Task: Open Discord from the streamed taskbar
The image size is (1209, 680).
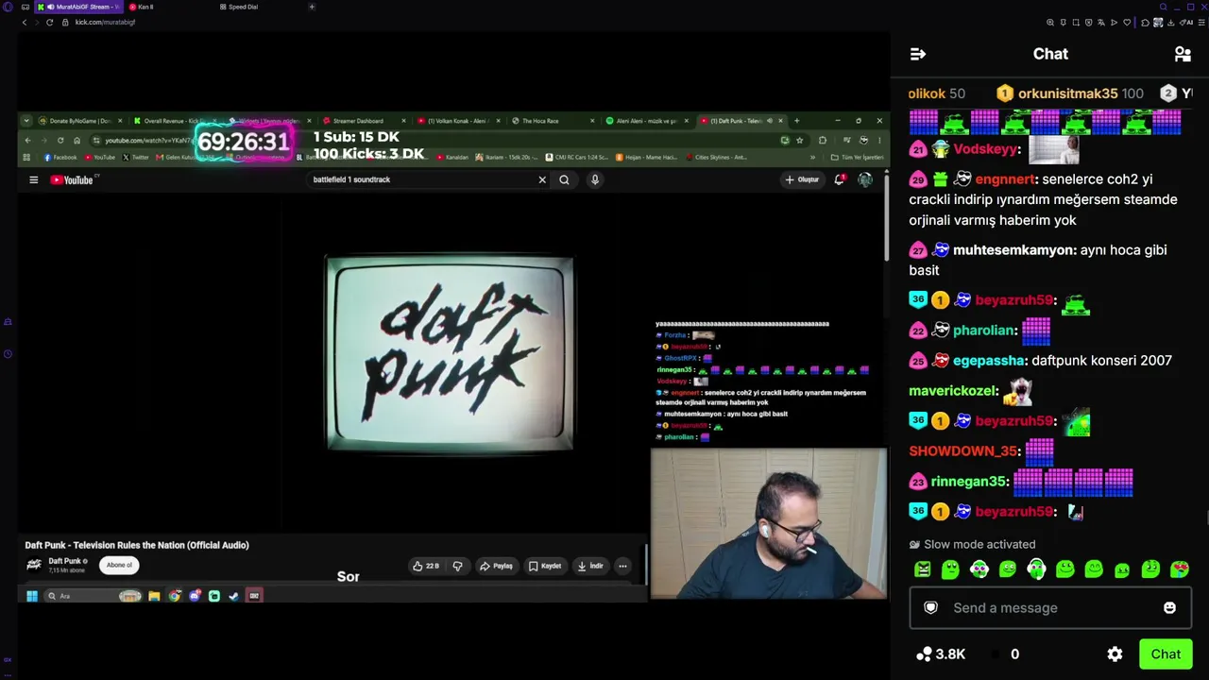Action: point(195,596)
